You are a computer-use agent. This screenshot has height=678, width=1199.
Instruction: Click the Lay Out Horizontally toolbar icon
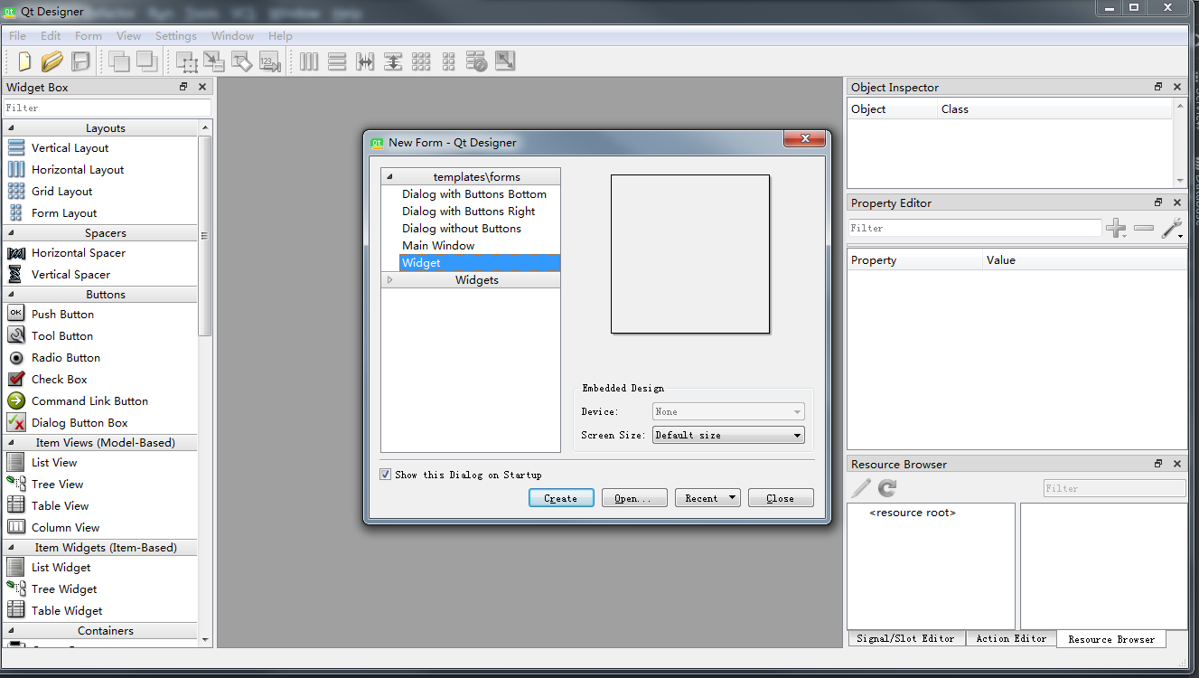pyautogui.click(x=309, y=61)
